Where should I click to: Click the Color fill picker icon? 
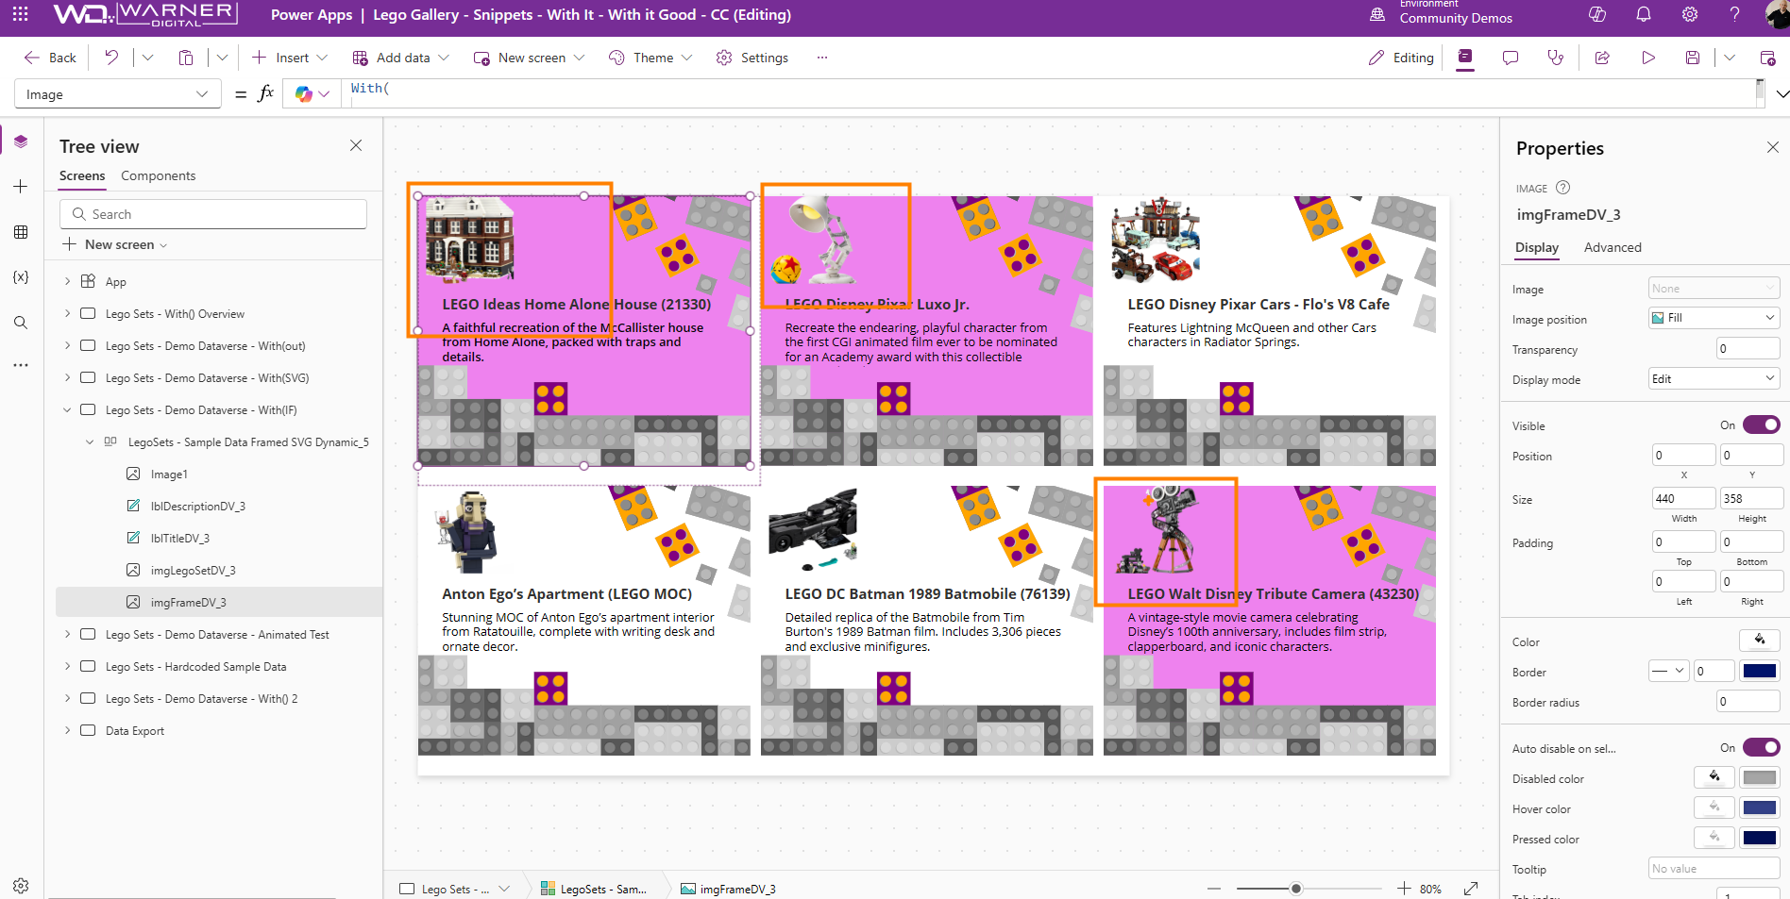point(1760,641)
